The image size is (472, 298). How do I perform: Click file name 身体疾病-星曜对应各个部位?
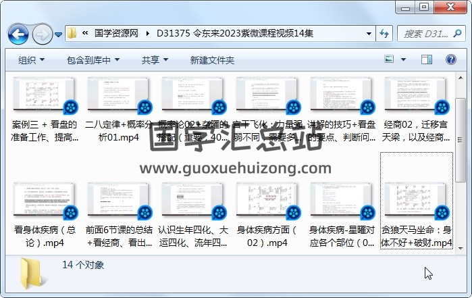pyautogui.click(x=342, y=237)
